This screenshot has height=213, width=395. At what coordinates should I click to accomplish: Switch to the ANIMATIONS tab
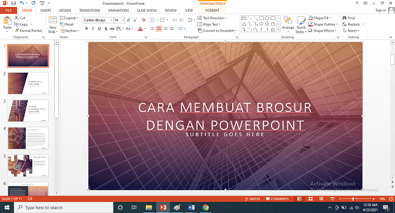tap(119, 11)
